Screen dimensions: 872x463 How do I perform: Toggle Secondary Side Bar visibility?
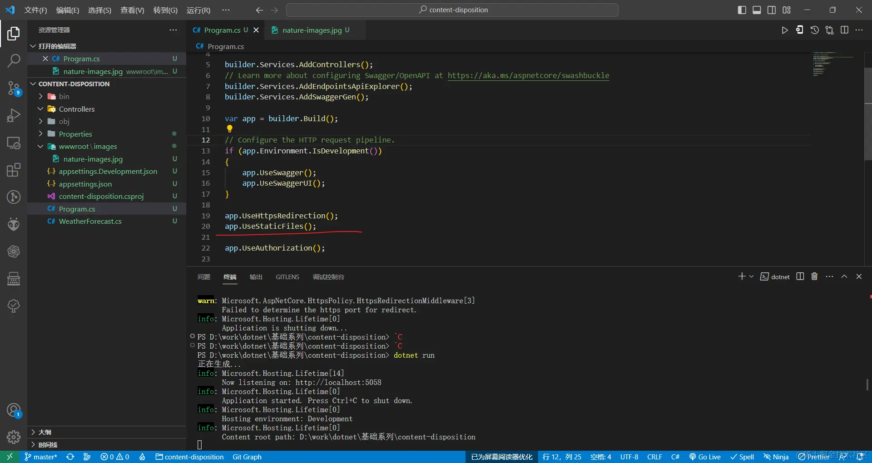(772, 10)
